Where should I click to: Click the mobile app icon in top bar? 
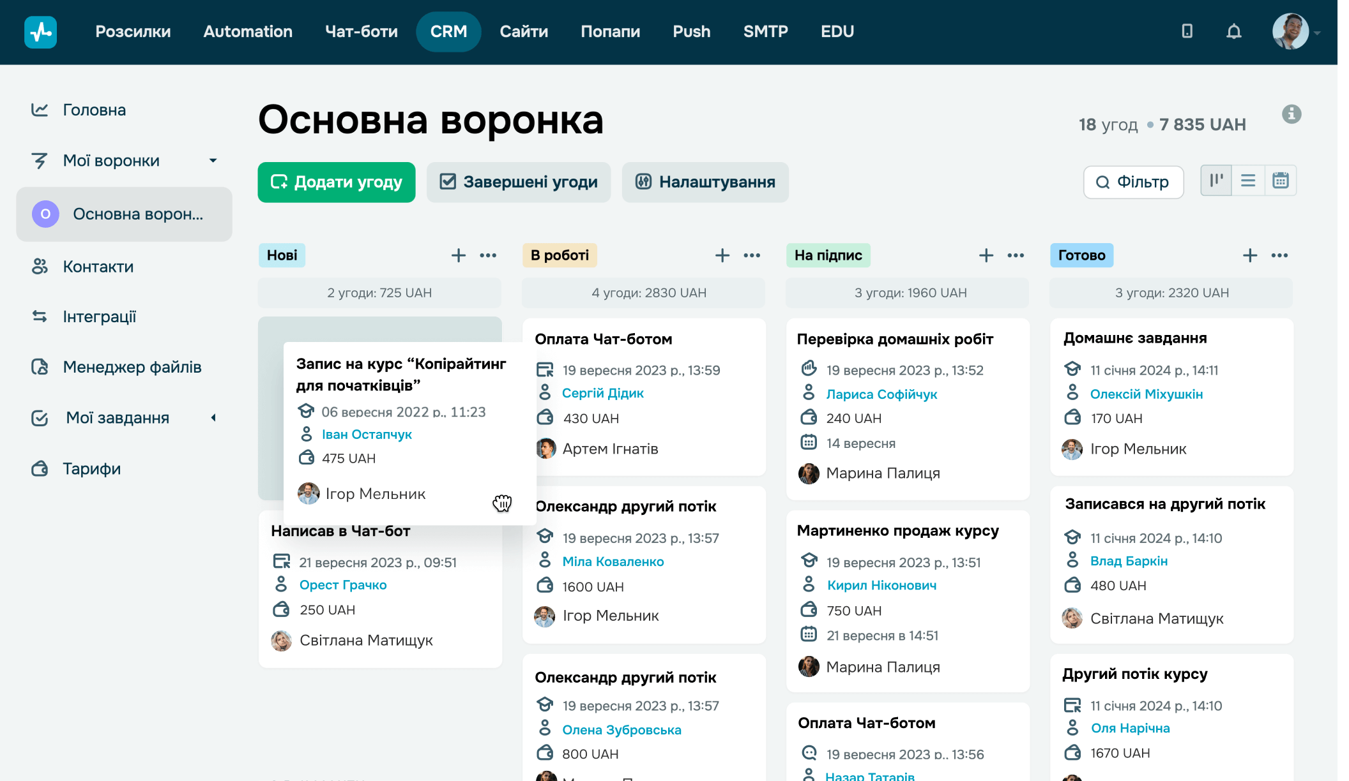(1187, 31)
